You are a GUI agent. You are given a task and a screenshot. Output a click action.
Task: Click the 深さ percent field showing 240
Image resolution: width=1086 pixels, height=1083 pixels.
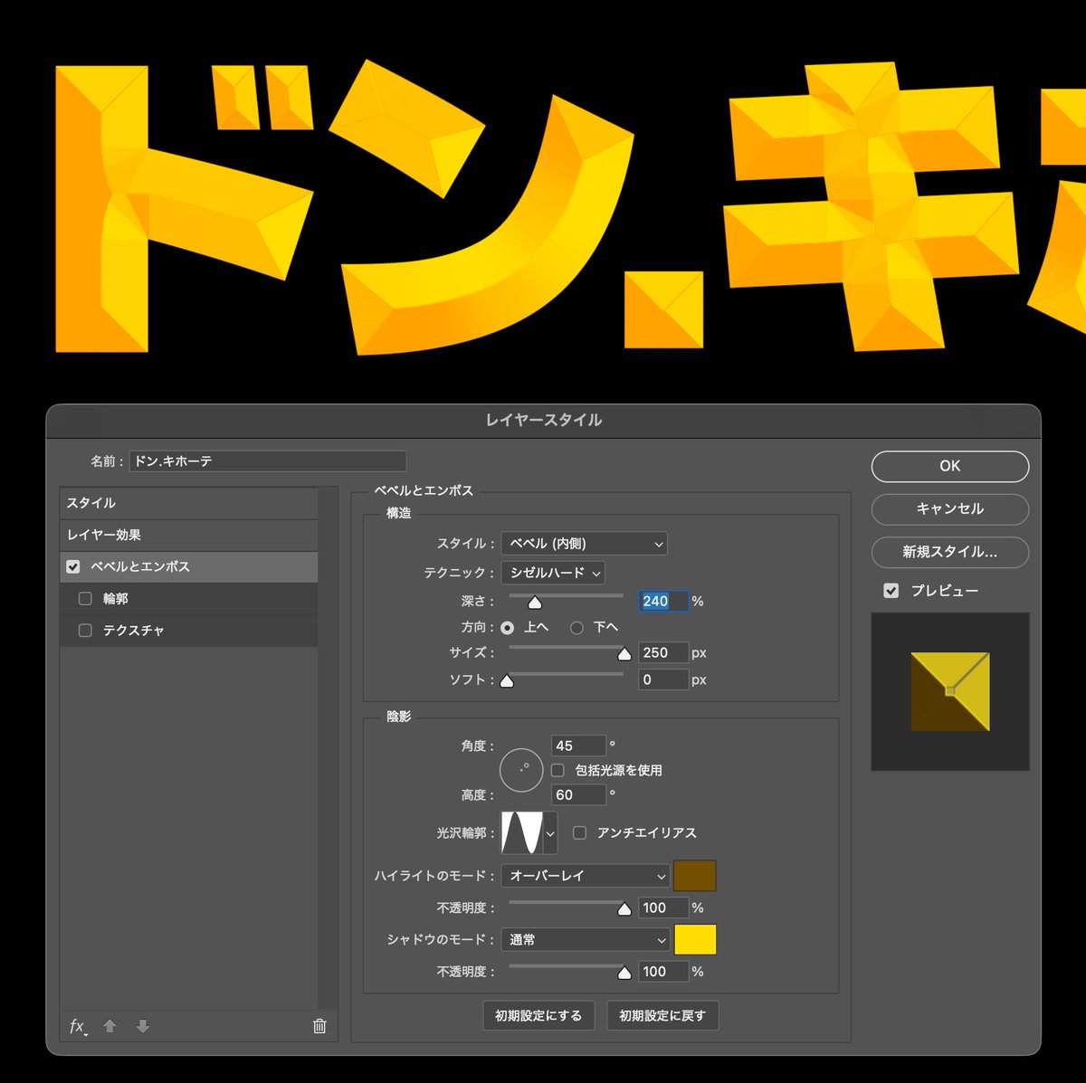pos(663,601)
